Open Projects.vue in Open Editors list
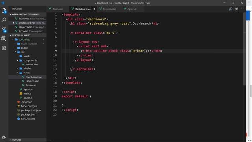 (28, 27)
